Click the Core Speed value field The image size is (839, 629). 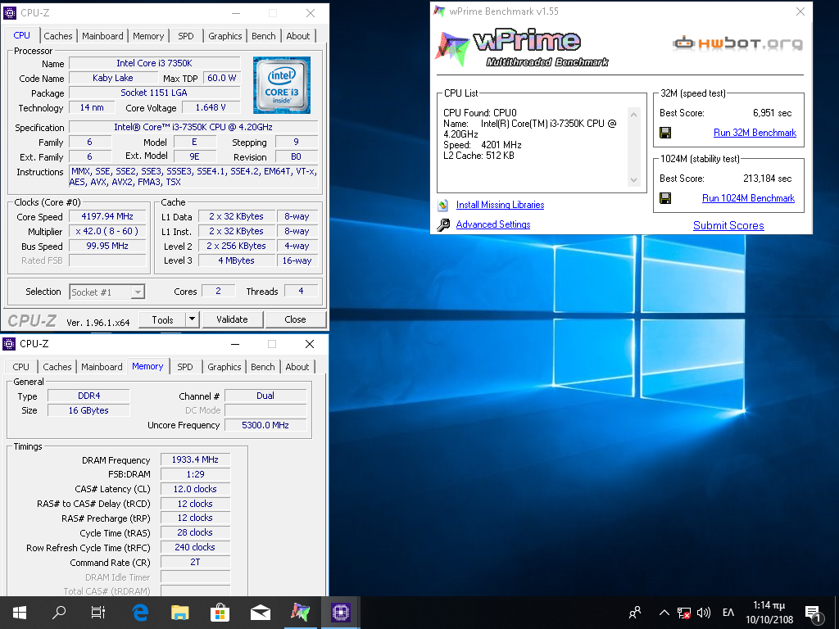coord(107,216)
